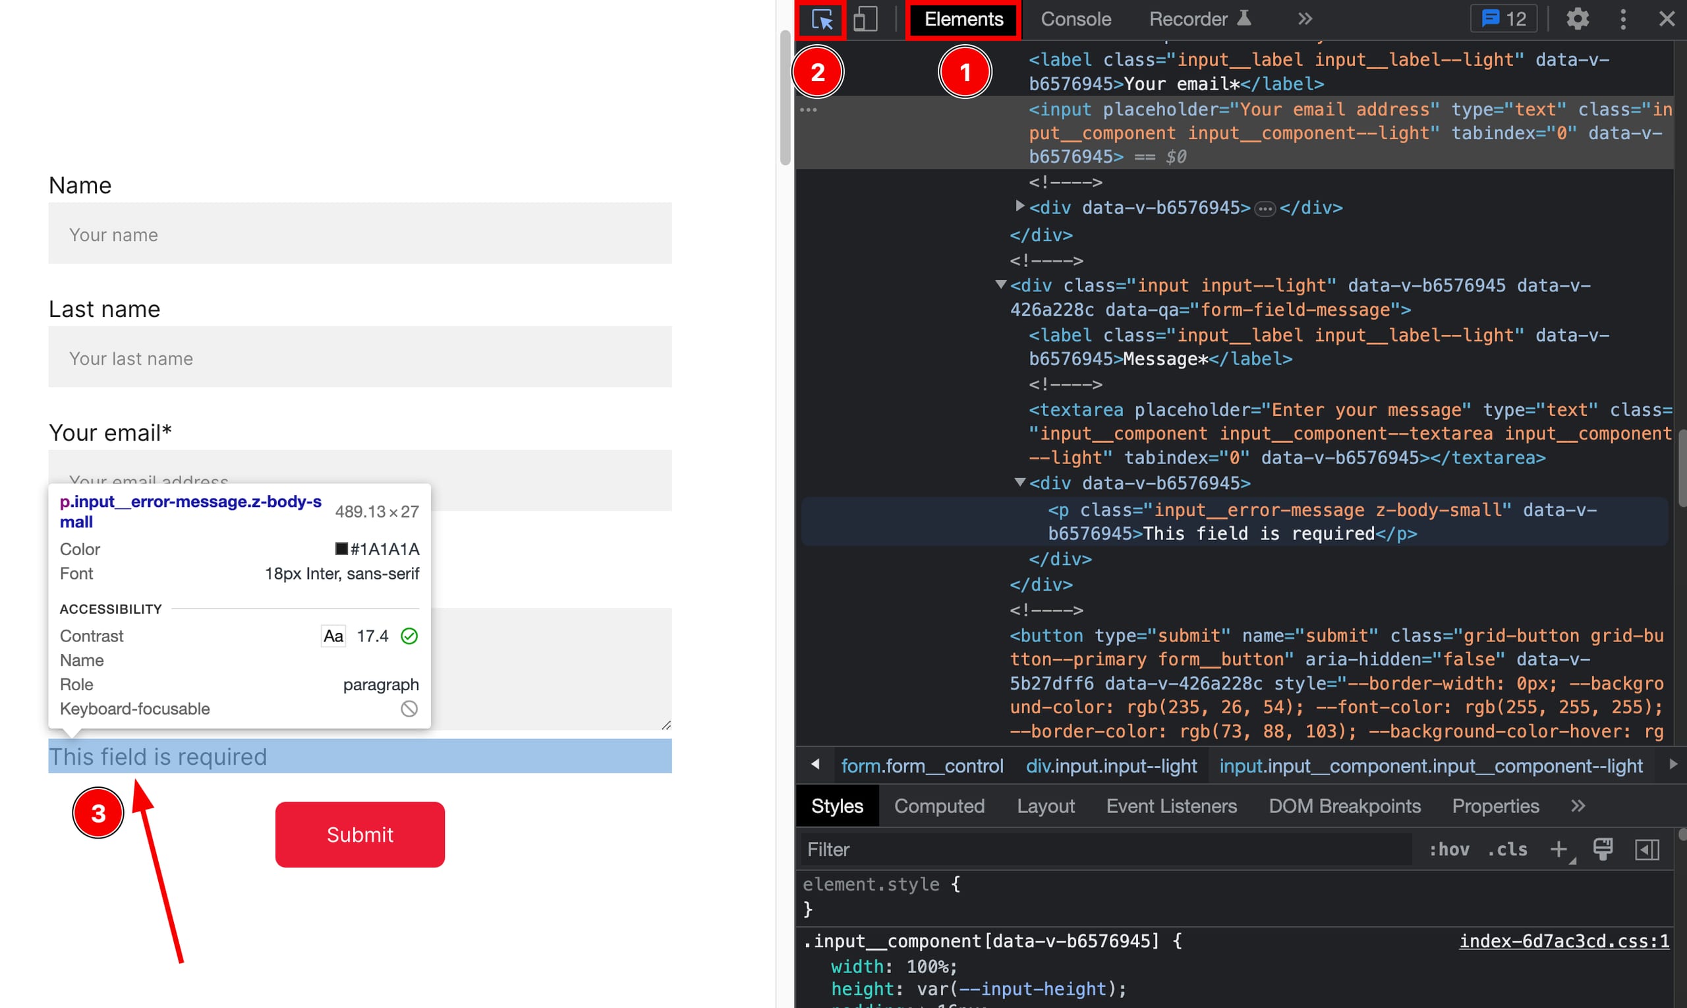Image resolution: width=1687 pixels, height=1008 pixels.
Task: Switch to the Console tab
Action: 1075,19
